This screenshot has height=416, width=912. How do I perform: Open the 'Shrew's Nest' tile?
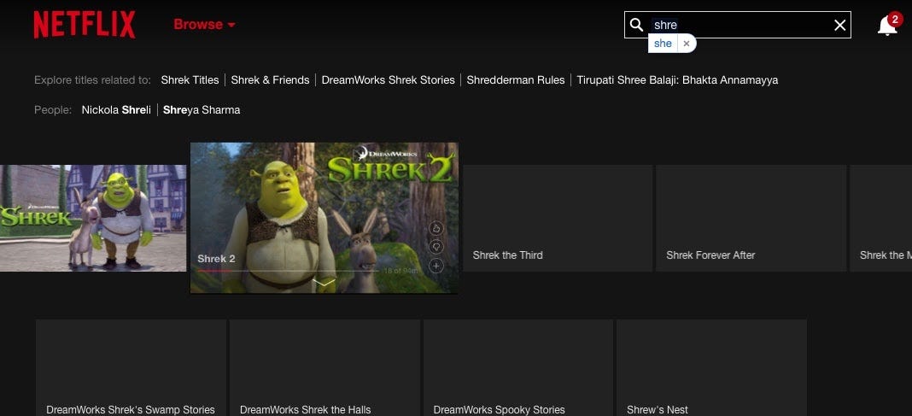pyautogui.click(x=712, y=367)
